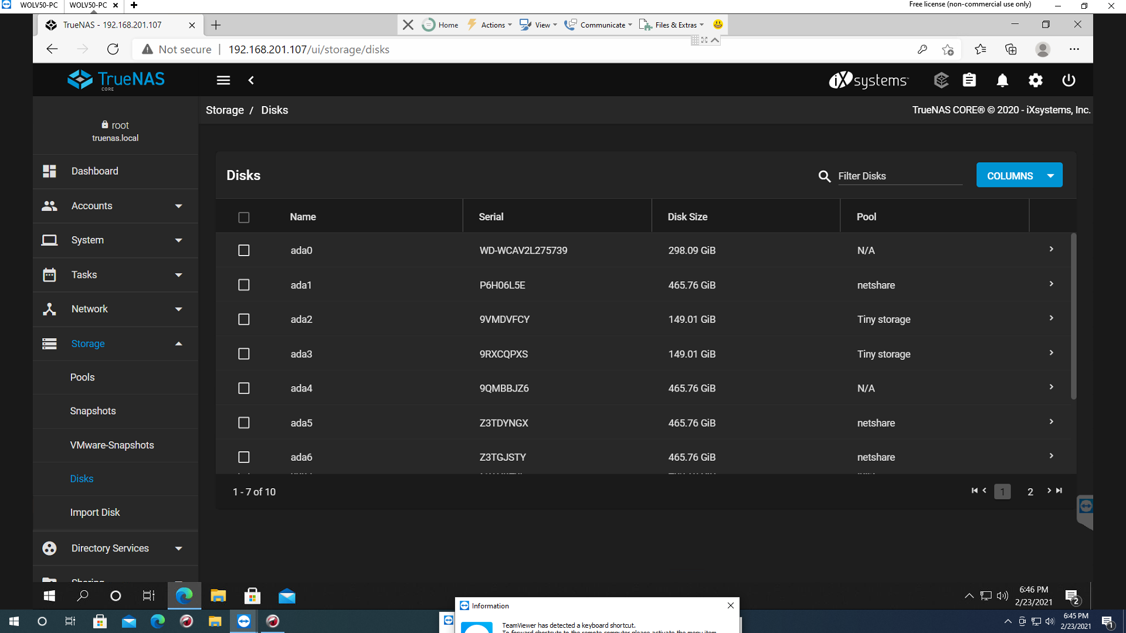The image size is (1126, 633).
Task: Check the ada0 disk checkbox
Action: pyautogui.click(x=244, y=250)
